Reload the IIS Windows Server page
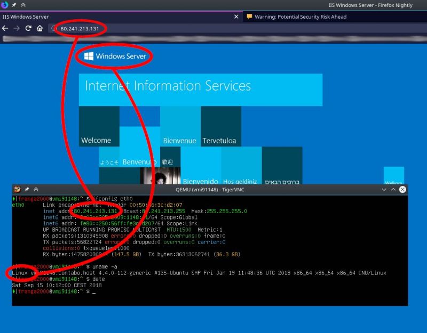 pyautogui.click(x=28, y=28)
